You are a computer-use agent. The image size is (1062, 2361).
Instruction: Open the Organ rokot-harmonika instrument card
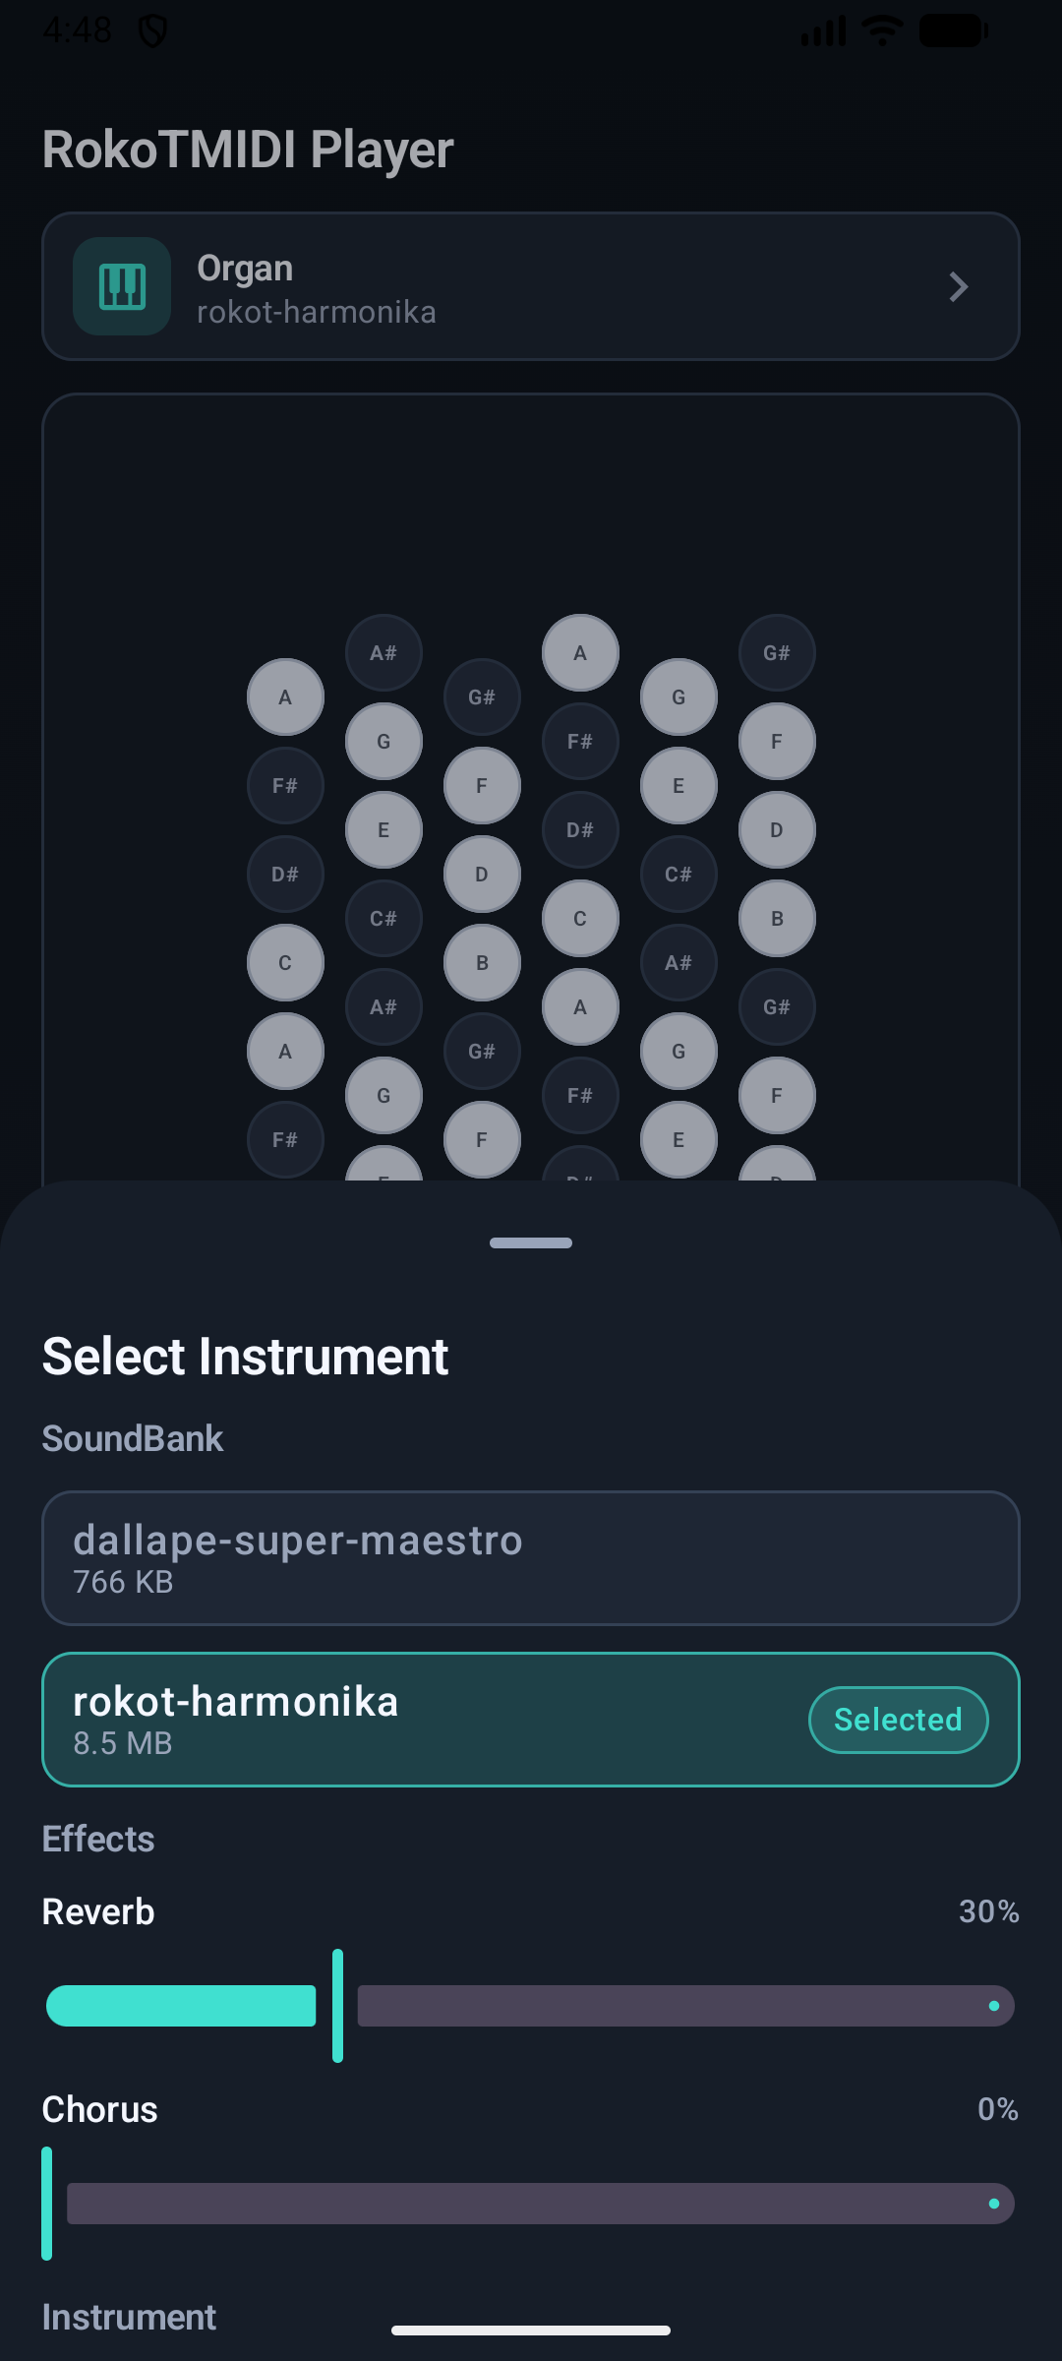531,286
